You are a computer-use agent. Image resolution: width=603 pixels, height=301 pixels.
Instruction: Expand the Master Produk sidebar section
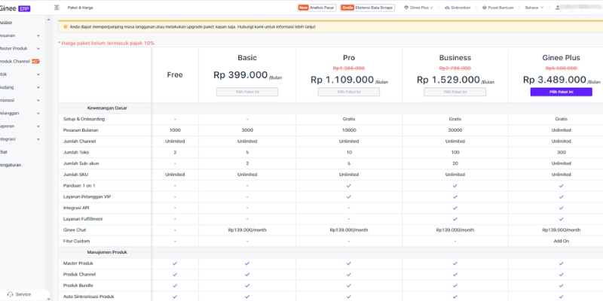tap(38, 48)
